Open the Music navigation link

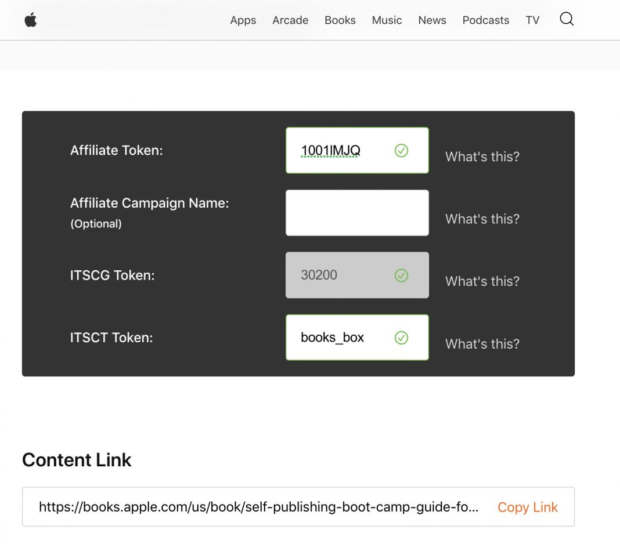click(387, 20)
